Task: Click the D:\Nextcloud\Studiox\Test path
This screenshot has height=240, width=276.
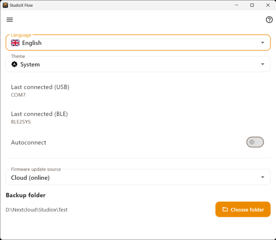Action: click(x=37, y=210)
